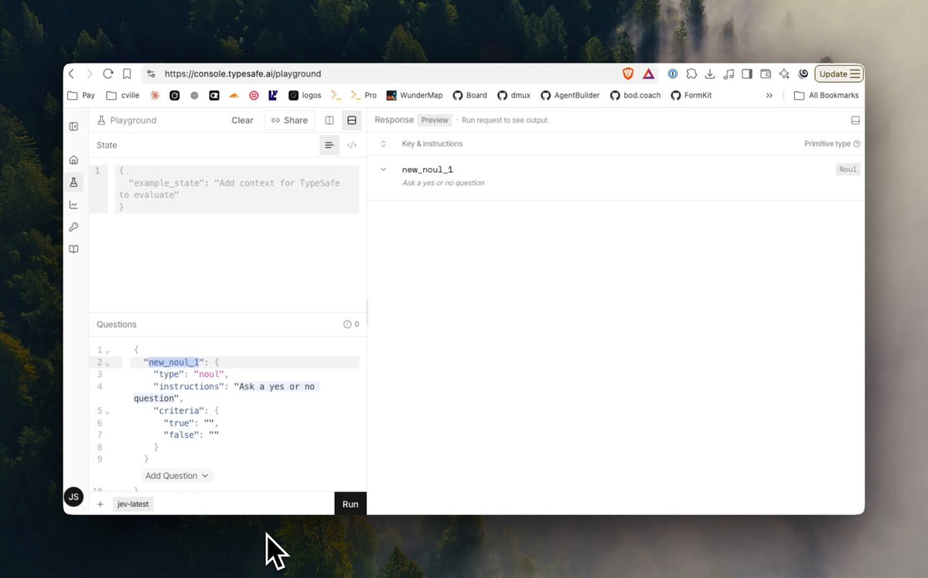Open the API keys icon in sidebar

73,227
